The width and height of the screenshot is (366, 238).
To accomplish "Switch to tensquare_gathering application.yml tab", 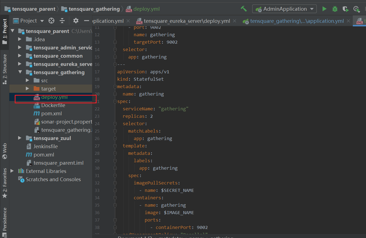I will 297,21.
